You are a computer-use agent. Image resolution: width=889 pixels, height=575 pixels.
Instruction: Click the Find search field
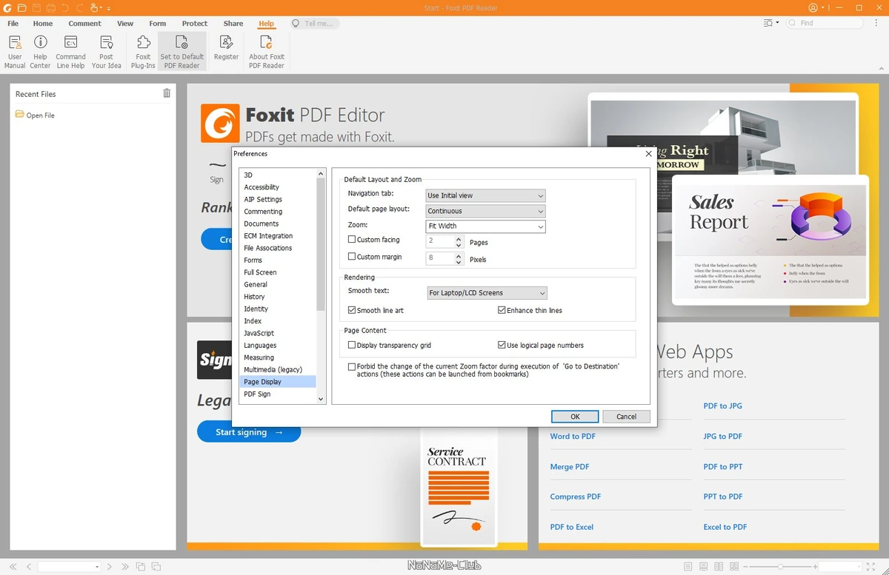tap(827, 23)
